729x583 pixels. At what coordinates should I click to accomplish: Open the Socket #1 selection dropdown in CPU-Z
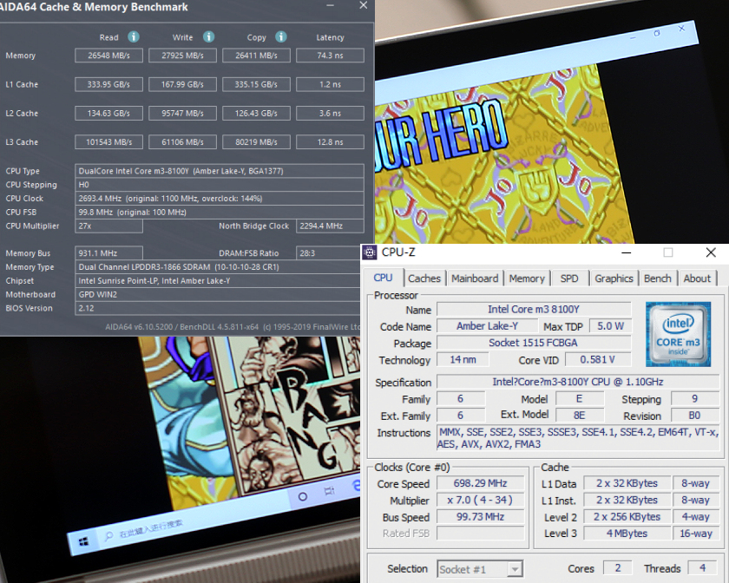(515, 569)
